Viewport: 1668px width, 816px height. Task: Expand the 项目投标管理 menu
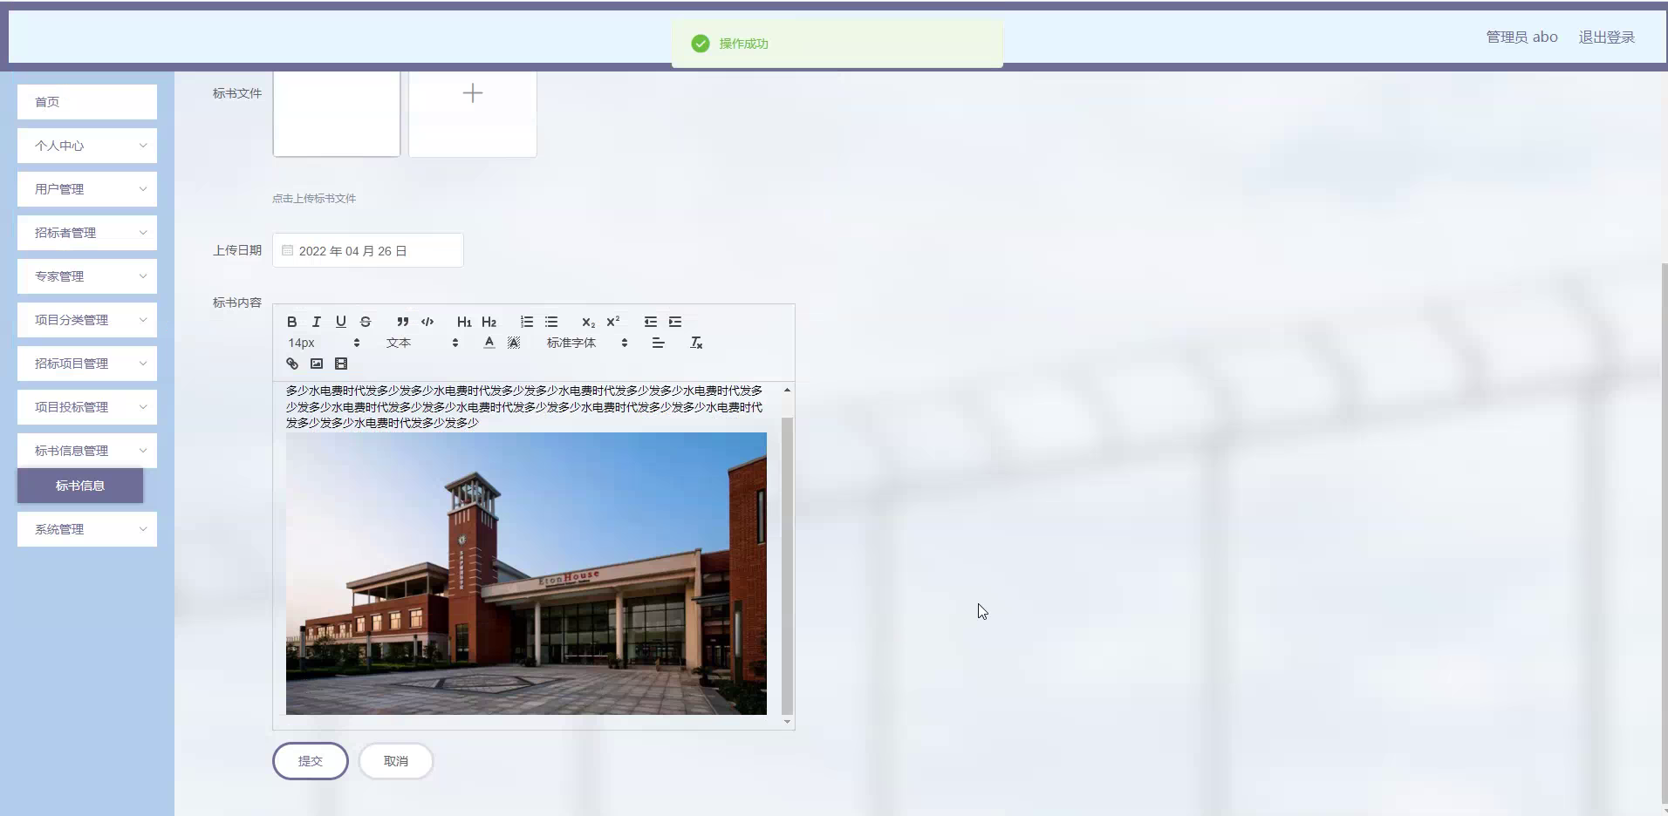(x=87, y=407)
